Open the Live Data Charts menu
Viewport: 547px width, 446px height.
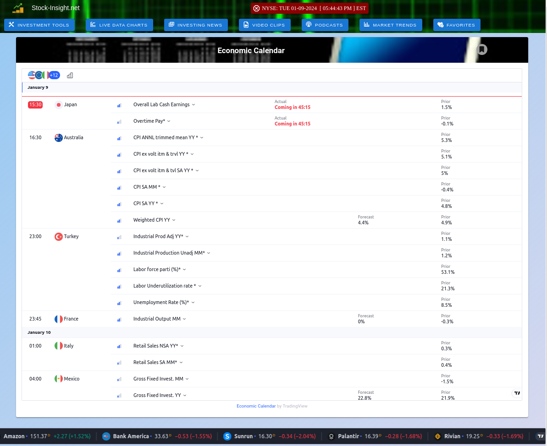pyautogui.click(x=119, y=25)
